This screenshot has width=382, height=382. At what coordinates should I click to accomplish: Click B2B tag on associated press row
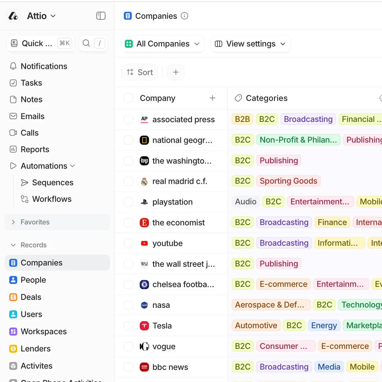[242, 119]
